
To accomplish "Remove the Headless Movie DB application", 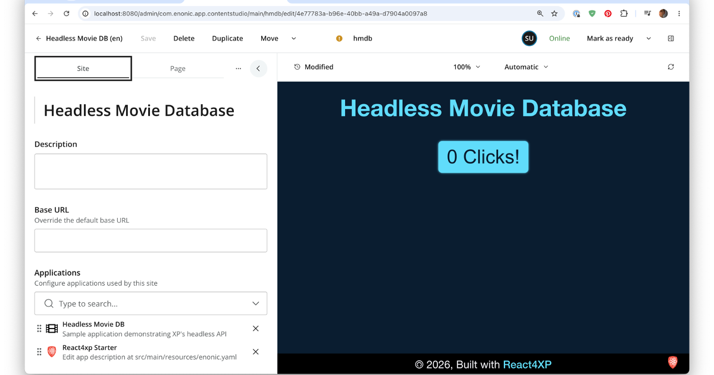I will click(256, 329).
